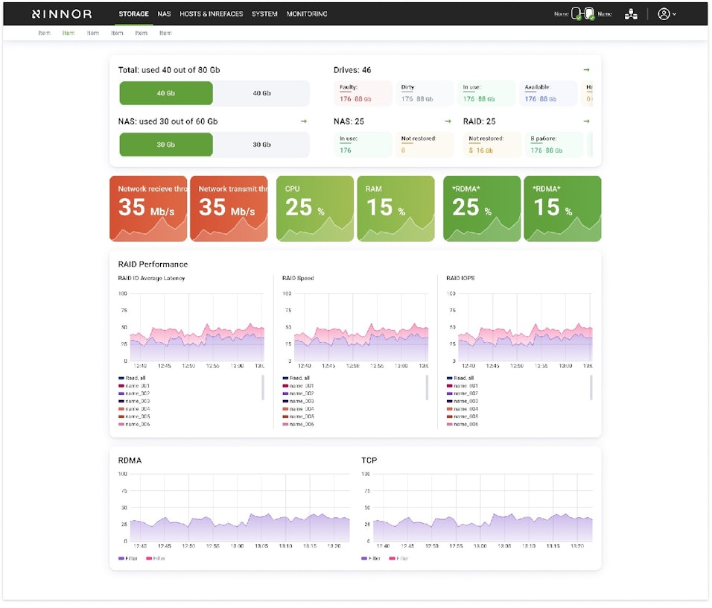Screen dimensions: 712x608
Task: Click the Total 40 Gb used bar
Action: pos(165,93)
